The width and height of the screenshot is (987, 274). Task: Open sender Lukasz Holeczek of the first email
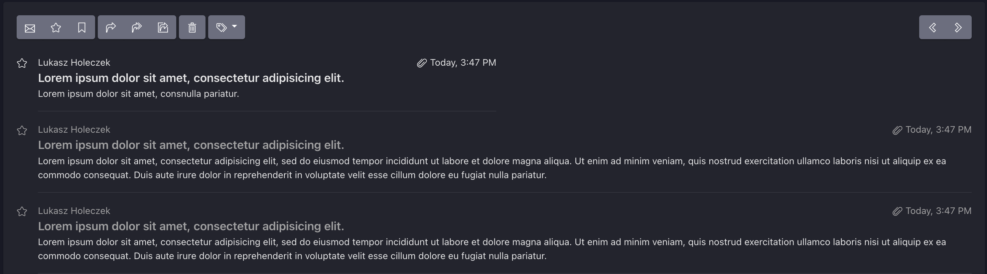[74, 62]
